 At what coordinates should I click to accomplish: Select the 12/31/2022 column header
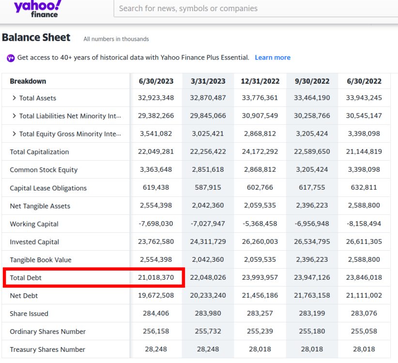tap(260, 81)
